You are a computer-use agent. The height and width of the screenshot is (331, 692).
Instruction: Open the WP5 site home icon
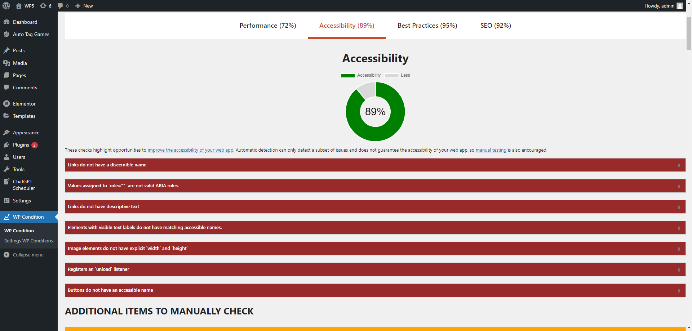(x=19, y=6)
